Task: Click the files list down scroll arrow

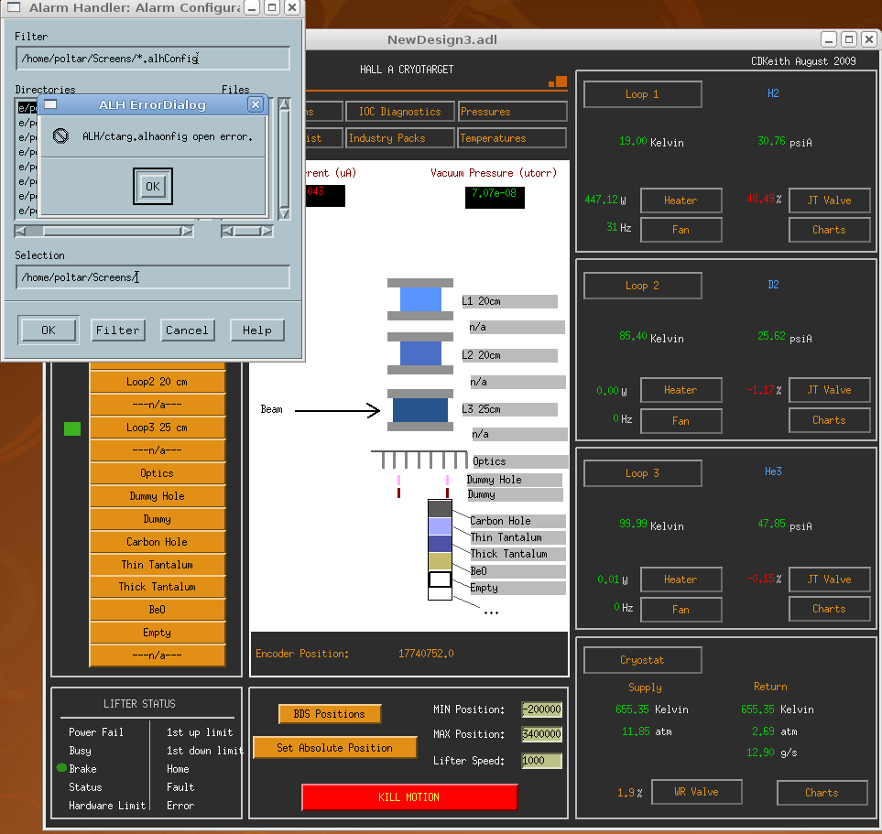Action: pyautogui.click(x=285, y=213)
